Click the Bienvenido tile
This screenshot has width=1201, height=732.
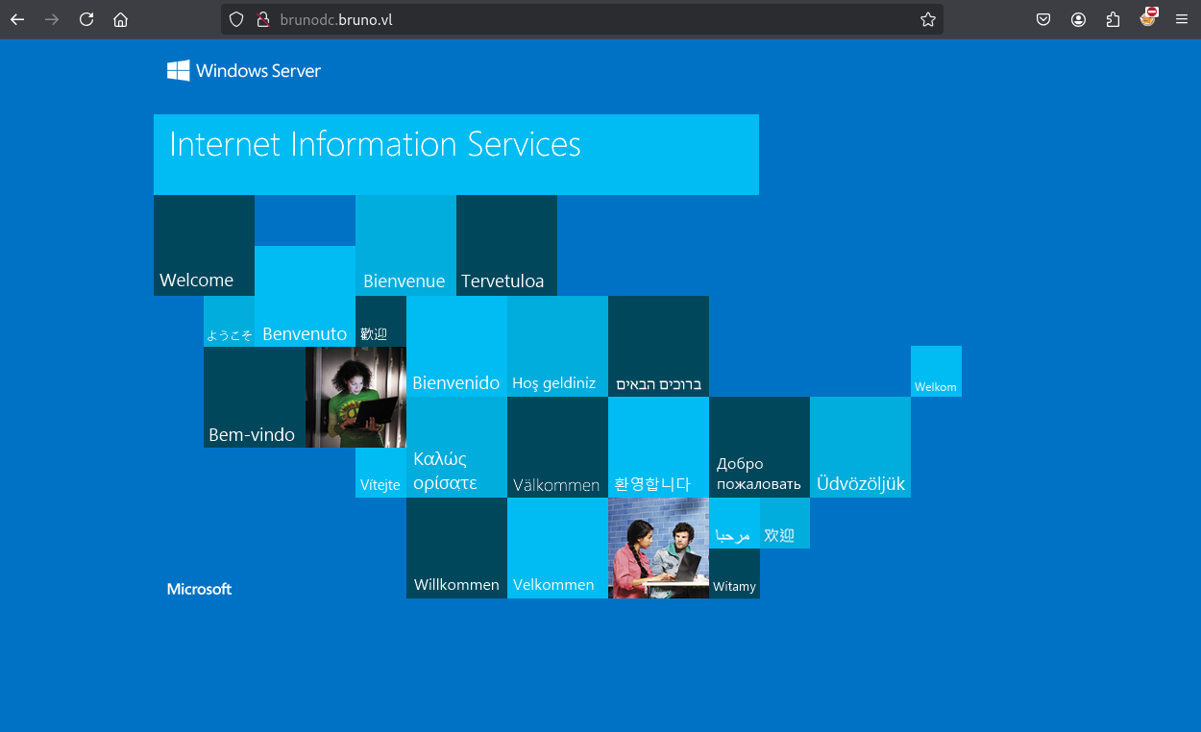point(456,346)
